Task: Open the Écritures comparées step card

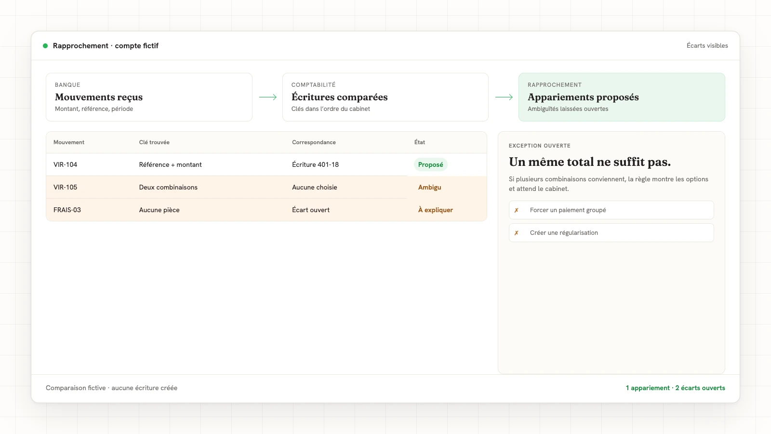Action: 385,97
